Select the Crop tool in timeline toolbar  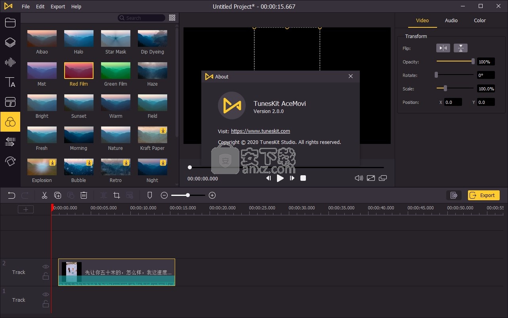(x=116, y=195)
